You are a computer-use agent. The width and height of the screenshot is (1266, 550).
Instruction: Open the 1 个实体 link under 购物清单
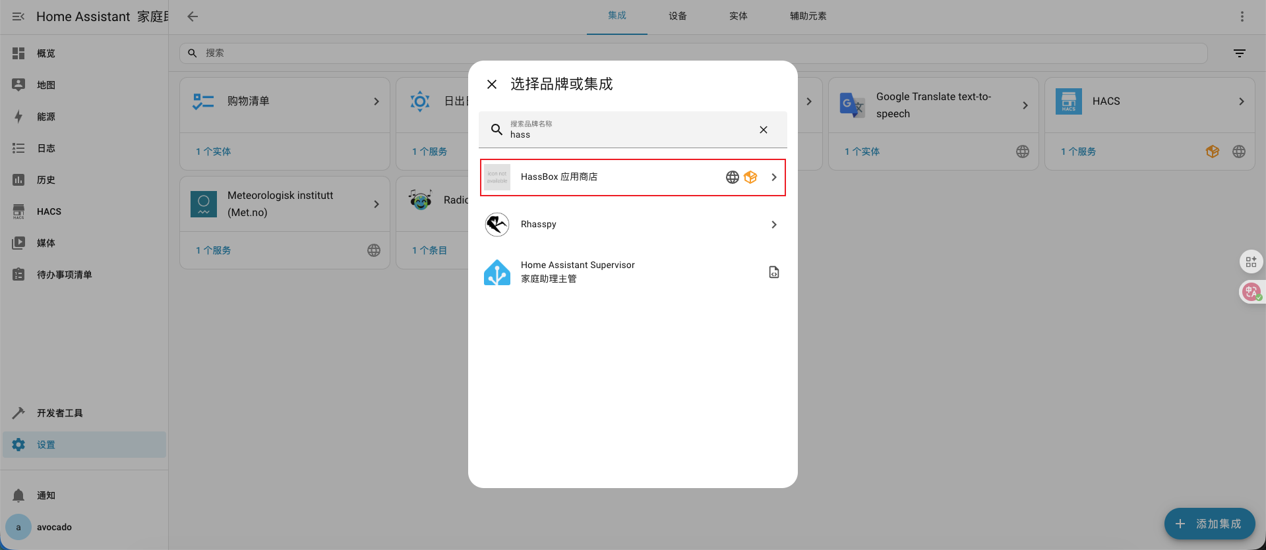213,151
